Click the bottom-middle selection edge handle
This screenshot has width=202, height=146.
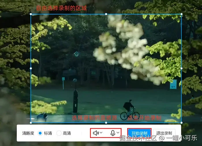coord(106,123)
